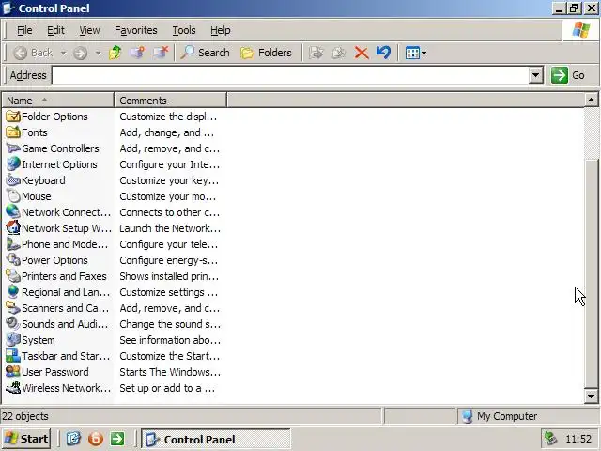Open the Edit menu
The height and width of the screenshot is (451, 601).
point(55,30)
